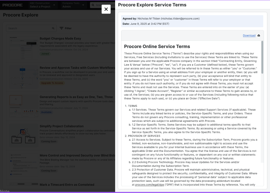This screenshot has width=270, height=193.
Task: Click the Date June 9, 2025 line
Action: pyautogui.click(x=146, y=24)
